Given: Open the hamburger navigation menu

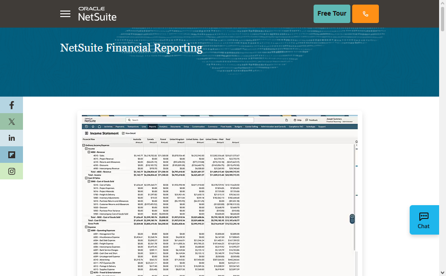Looking at the screenshot, I should (65, 14).
